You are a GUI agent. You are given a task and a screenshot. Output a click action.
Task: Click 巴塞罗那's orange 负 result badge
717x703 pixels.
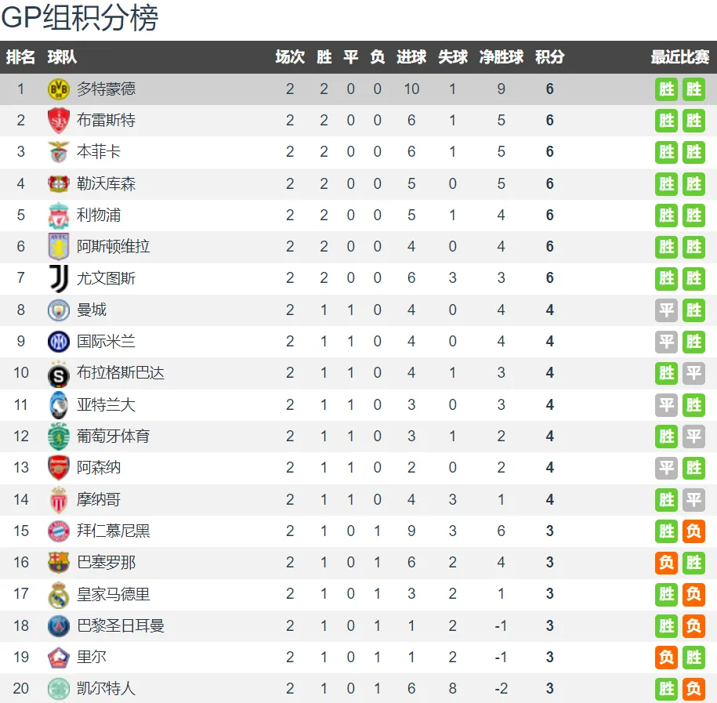click(666, 563)
